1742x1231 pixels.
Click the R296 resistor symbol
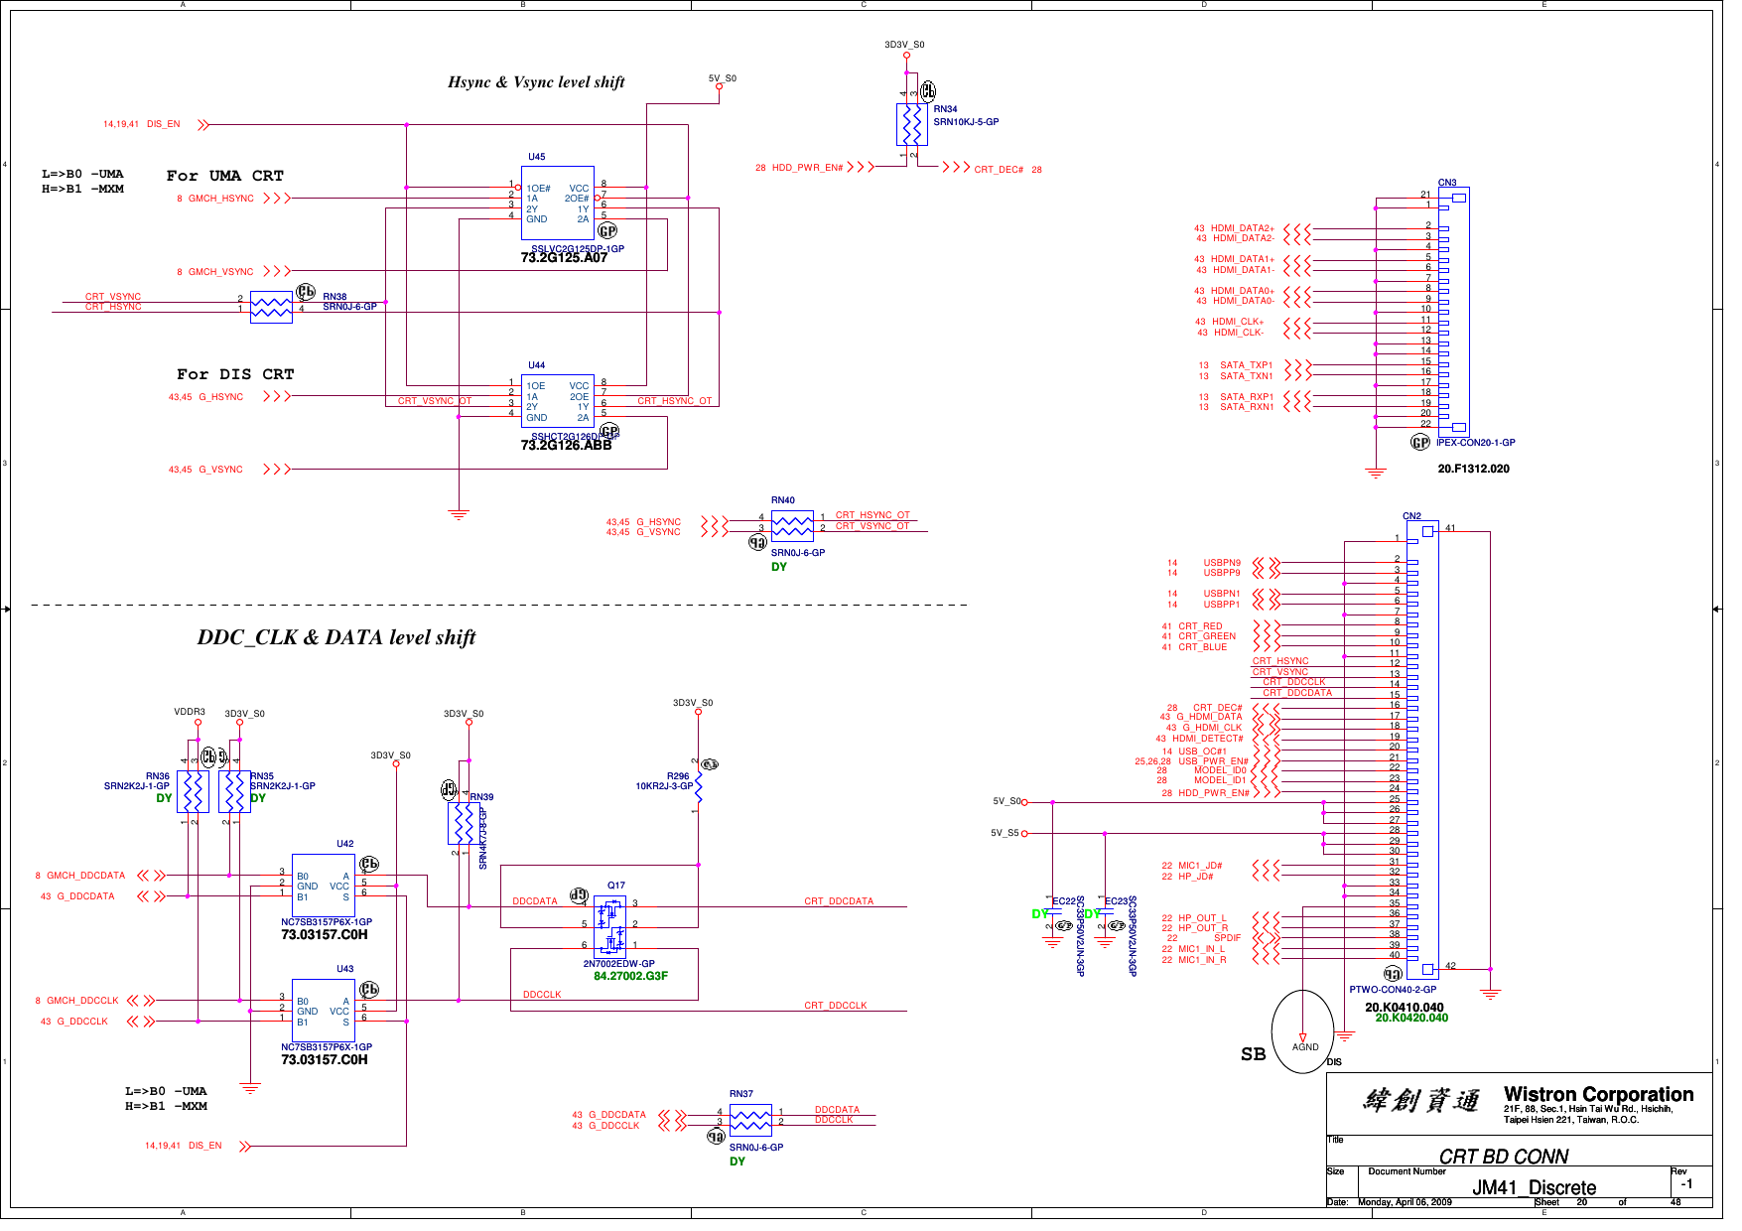coord(698,788)
